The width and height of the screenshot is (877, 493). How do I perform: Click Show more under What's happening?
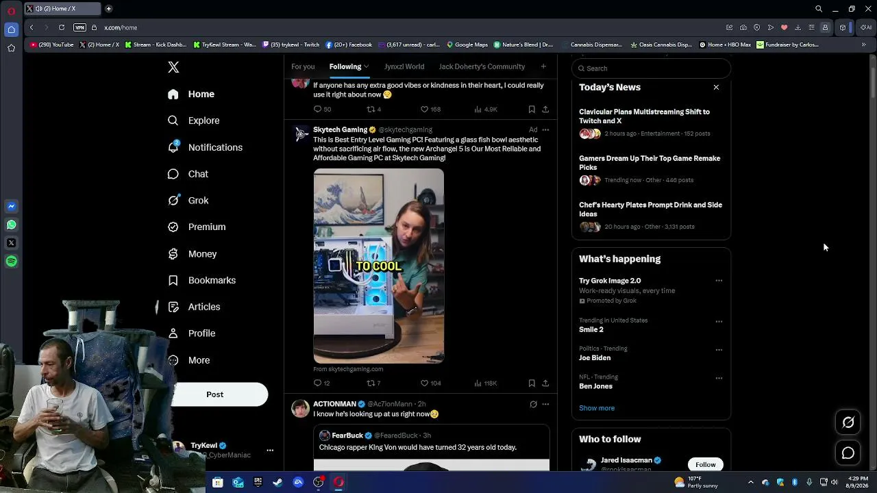tap(597, 408)
